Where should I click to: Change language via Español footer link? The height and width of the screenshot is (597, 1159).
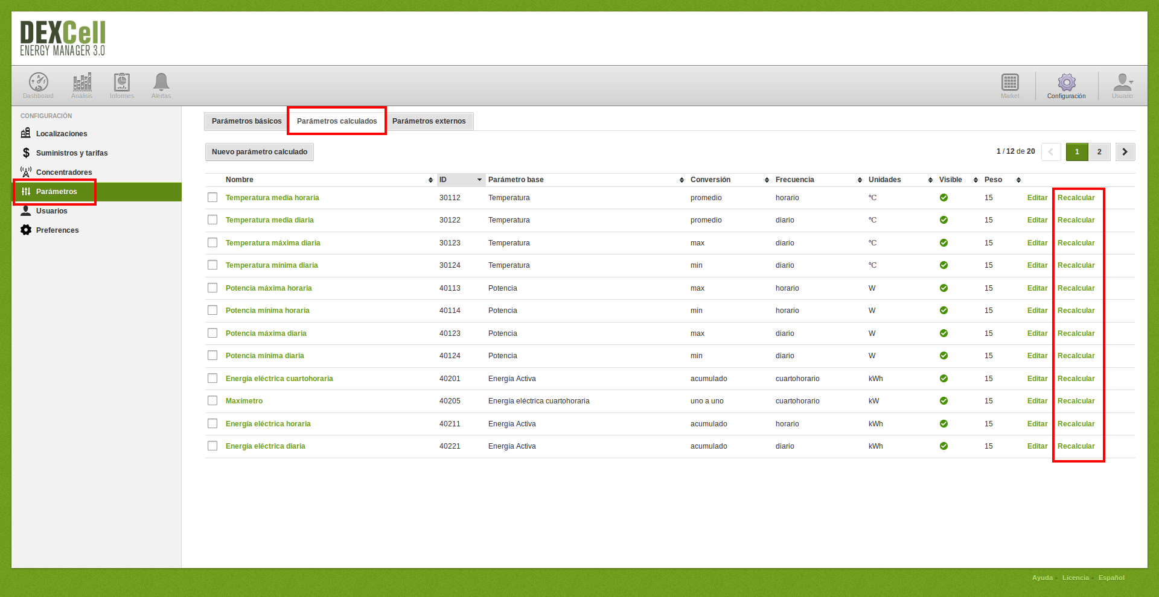coord(1111,578)
